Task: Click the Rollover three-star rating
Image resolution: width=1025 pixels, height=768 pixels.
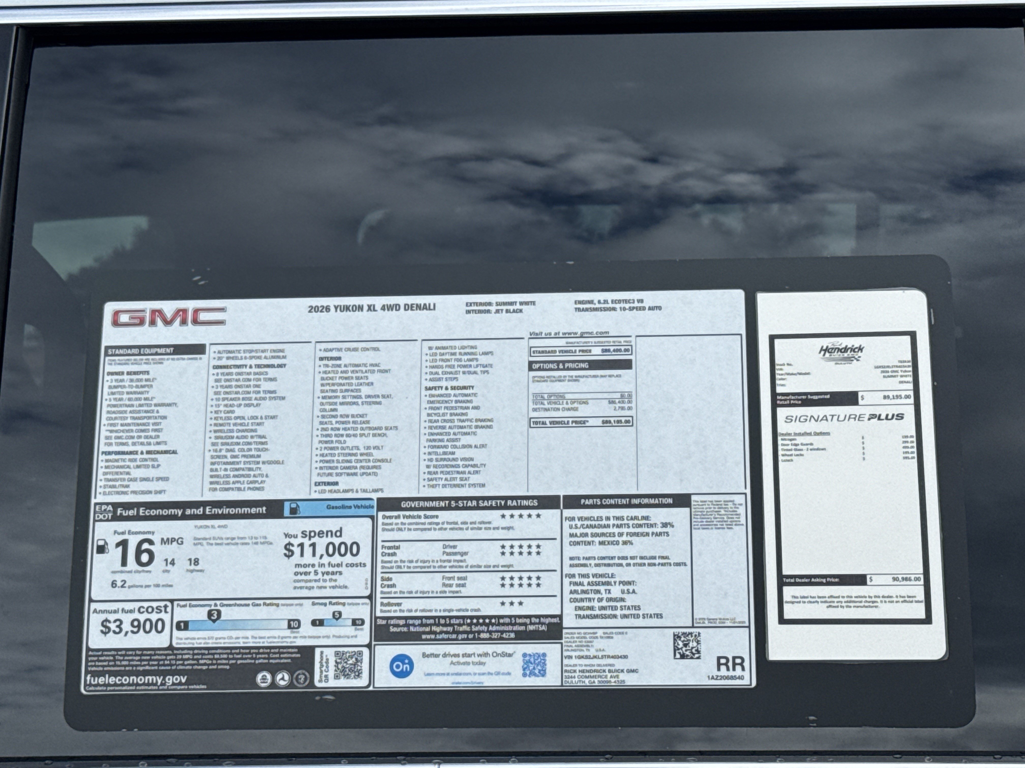Action: [x=512, y=603]
